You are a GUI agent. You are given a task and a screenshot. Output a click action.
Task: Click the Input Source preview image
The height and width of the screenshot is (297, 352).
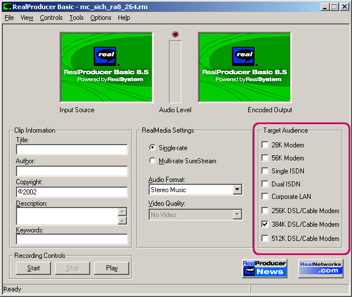[x=107, y=67]
